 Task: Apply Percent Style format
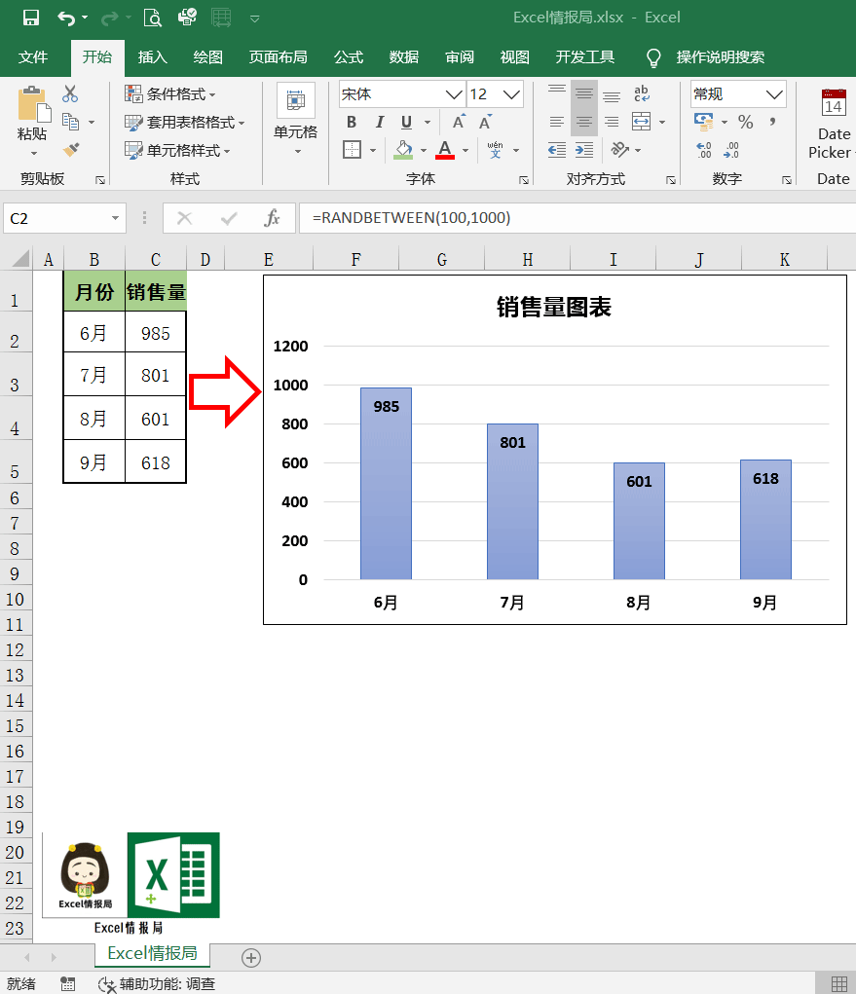click(x=746, y=122)
